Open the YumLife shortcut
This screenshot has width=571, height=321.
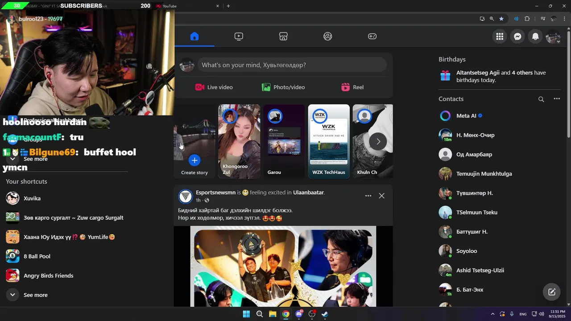click(67, 237)
